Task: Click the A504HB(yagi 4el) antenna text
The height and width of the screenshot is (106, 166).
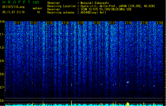Action: click(93, 12)
